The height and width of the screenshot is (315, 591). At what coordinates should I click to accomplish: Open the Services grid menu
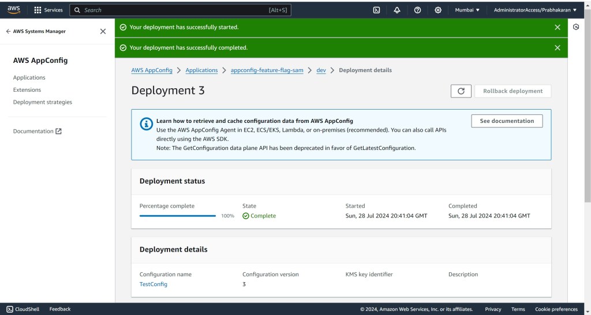[48, 10]
